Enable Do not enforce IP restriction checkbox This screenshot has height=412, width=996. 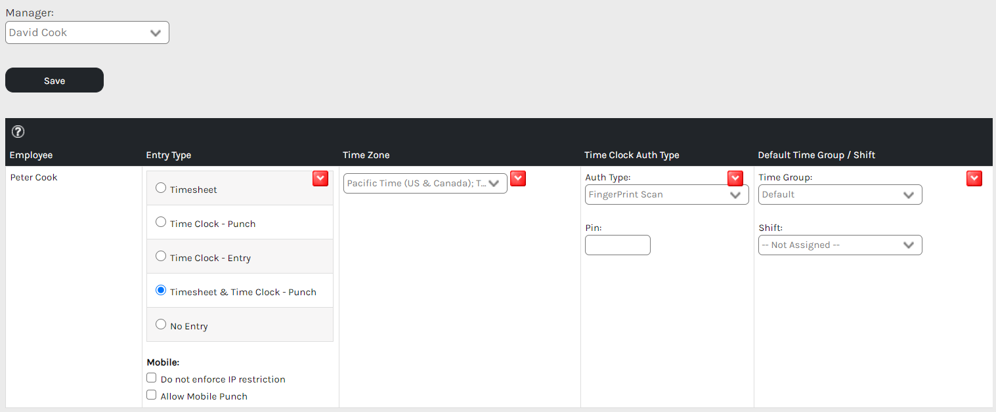(x=152, y=379)
